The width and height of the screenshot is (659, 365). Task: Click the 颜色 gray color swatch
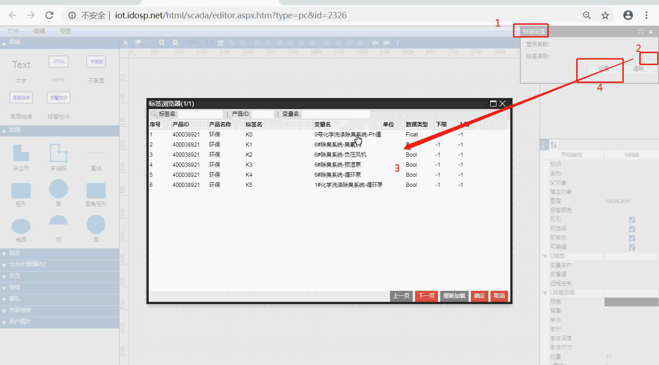click(x=631, y=302)
